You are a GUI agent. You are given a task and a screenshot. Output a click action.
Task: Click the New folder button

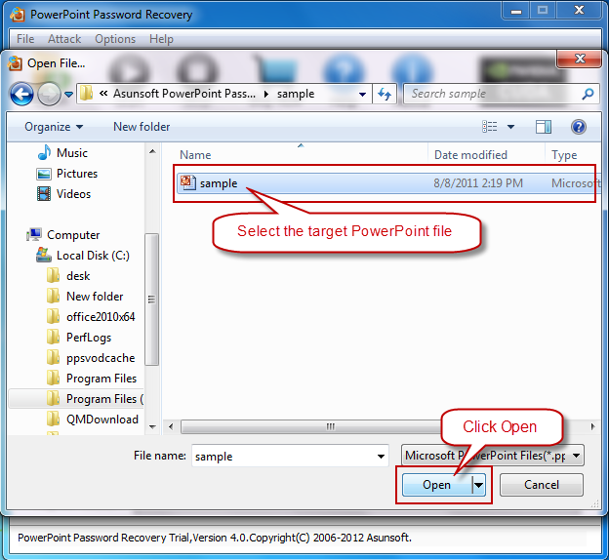tap(142, 127)
